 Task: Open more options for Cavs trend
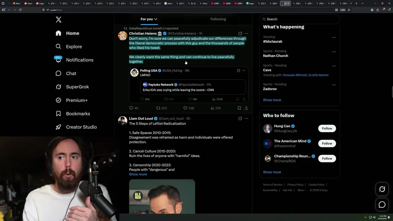tap(334, 66)
